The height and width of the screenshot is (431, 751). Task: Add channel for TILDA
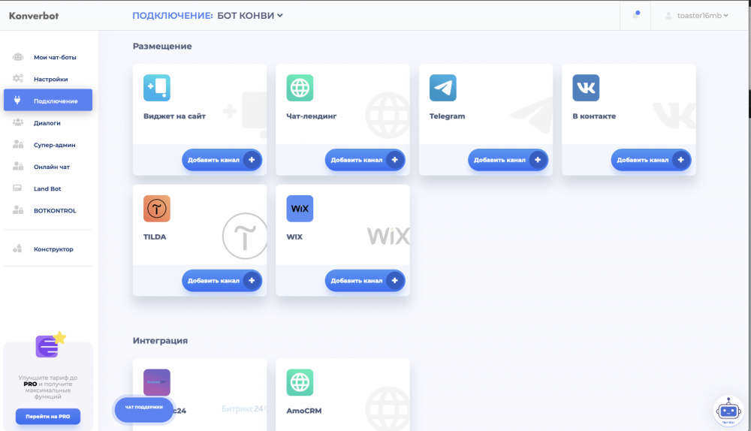222,281
